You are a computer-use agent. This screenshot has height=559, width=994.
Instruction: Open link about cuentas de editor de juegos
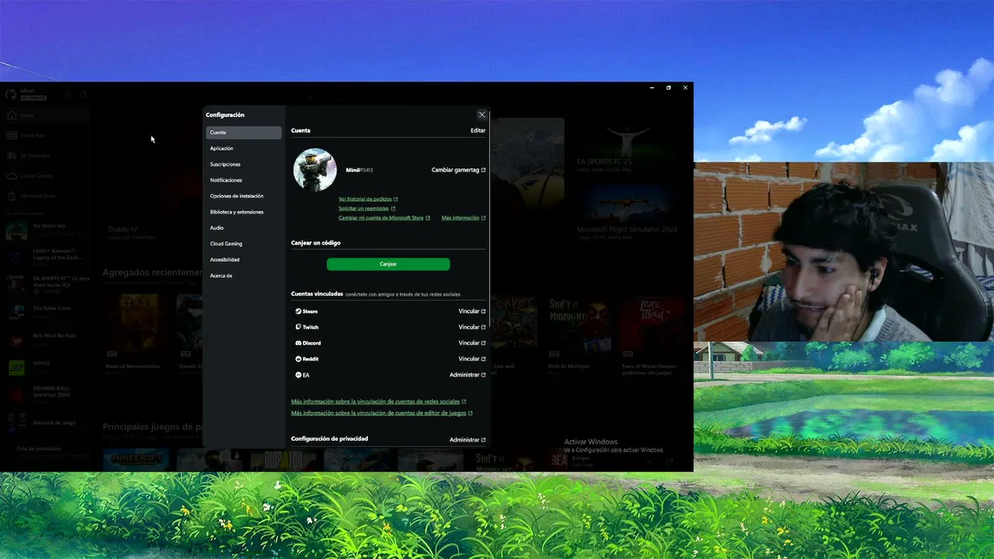tap(382, 413)
